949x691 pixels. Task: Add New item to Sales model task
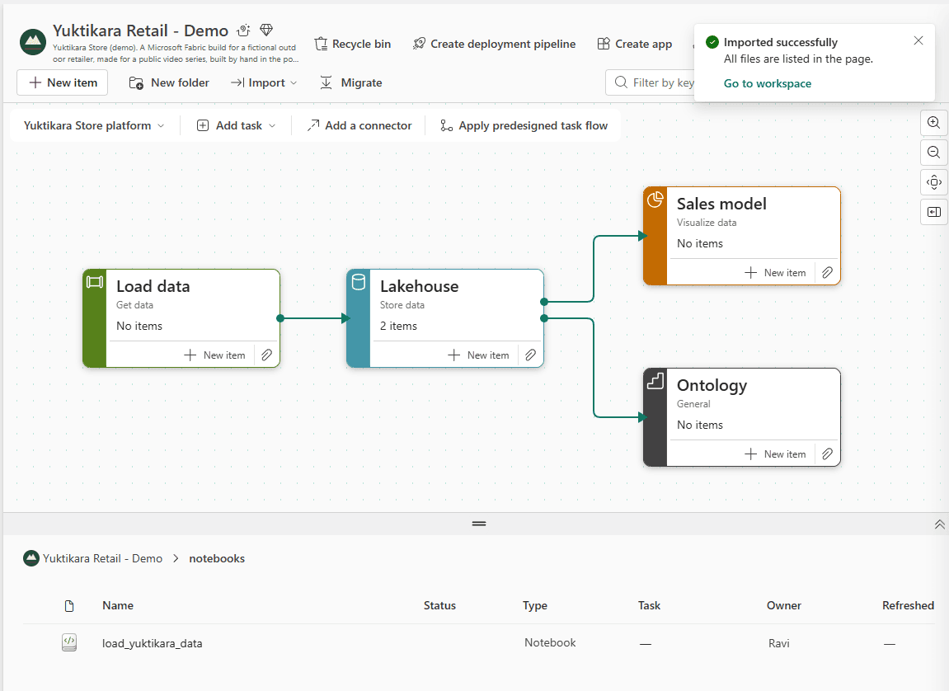coord(775,273)
